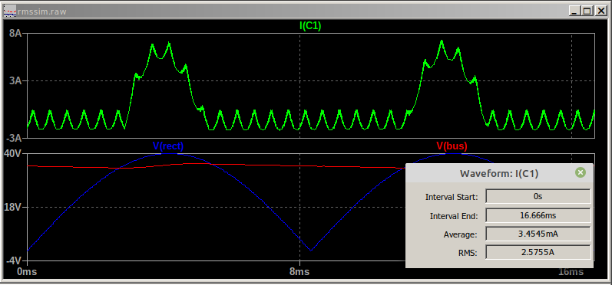Click the Interval End field showing 16.666ms

[x=538, y=215]
